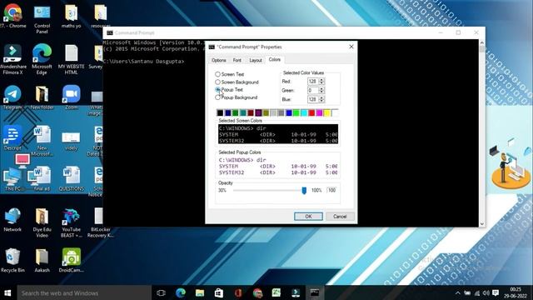This screenshot has height=300, width=533.
Task: Select the Zoom desktop icon
Action: [71, 97]
